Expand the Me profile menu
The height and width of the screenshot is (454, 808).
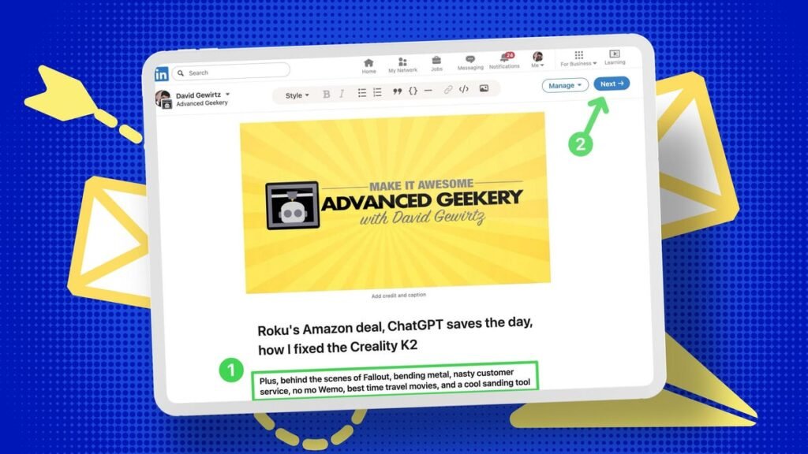(x=537, y=59)
